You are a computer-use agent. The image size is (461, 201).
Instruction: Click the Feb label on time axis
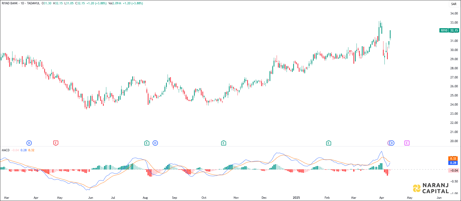point(327,198)
